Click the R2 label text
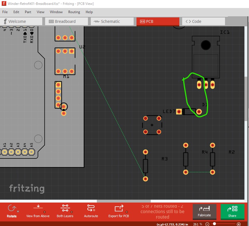Image resolution: width=249 pixels, height=226 pixels. [x=232, y=152]
